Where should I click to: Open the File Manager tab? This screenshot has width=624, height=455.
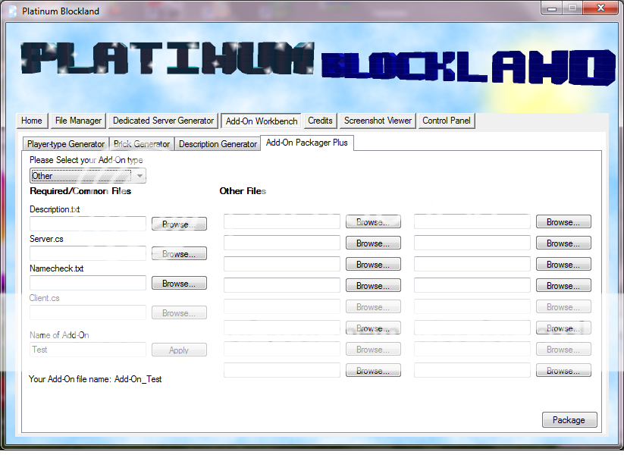[78, 121]
